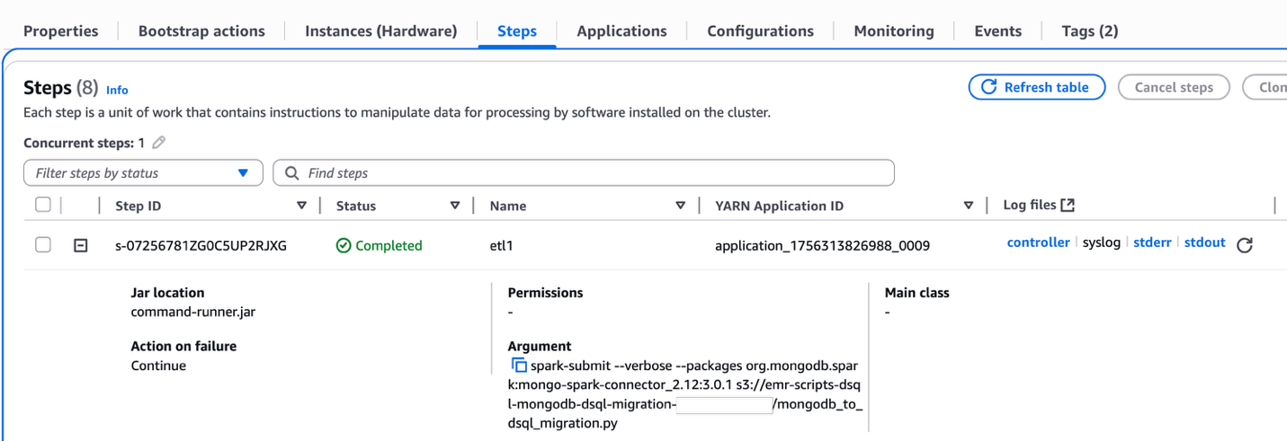The width and height of the screenshot is (1287, 441).
Task: Sort by Step ID column arrow
Action: click(301, 206)
